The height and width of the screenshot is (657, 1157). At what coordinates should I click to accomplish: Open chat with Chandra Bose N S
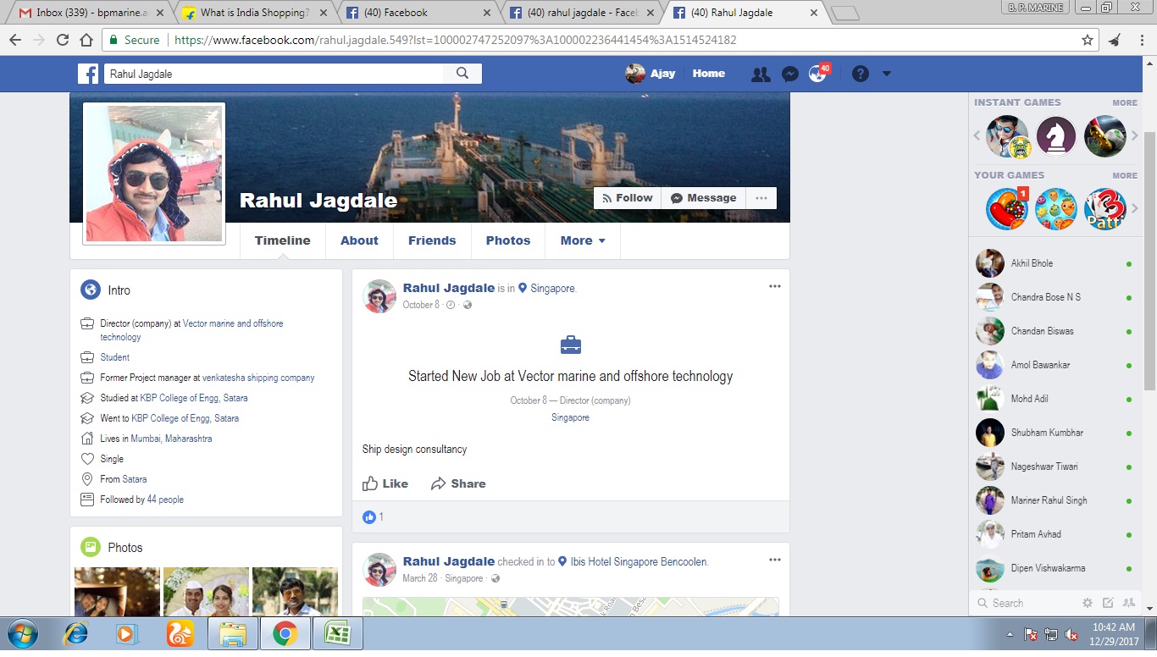click(1055, 297)
